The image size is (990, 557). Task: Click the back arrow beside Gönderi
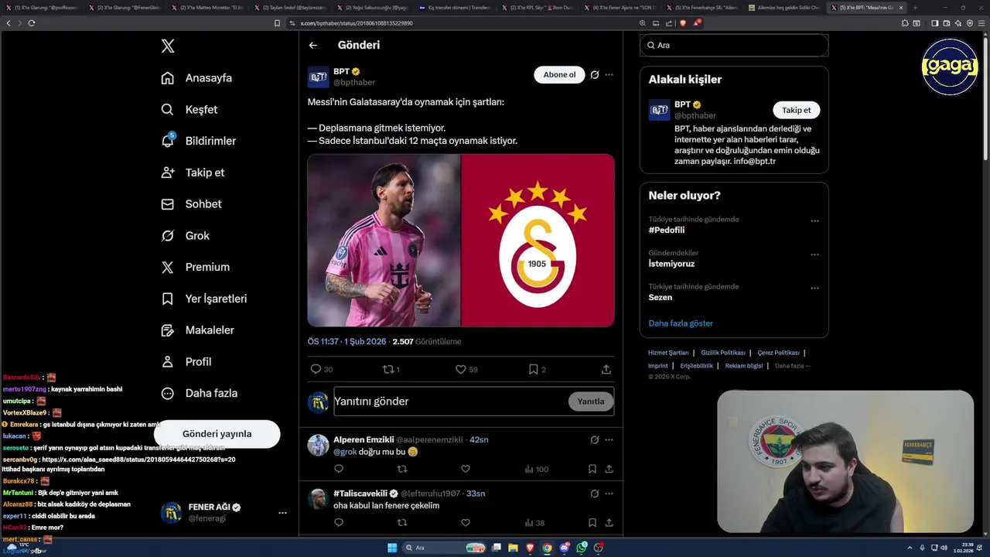point(313,45)
